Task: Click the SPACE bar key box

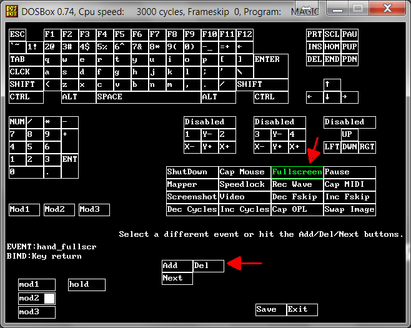Action: tap(149, 97)
